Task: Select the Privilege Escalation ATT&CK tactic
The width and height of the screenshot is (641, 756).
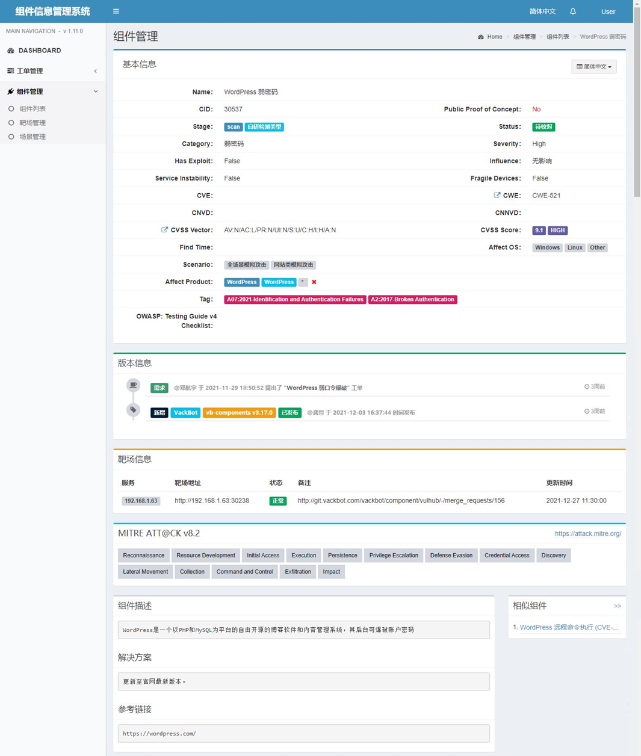Action: point(394,556)
